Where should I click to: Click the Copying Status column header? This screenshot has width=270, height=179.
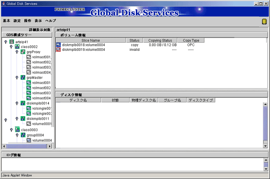pyautogui.click(x=160, y=40)
